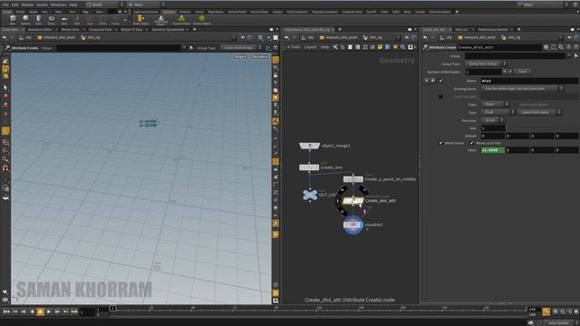The width and height of the screenshot is (580, 326).
Task: Select the Sphere shelf tool
Action: (x=25, y=20)
